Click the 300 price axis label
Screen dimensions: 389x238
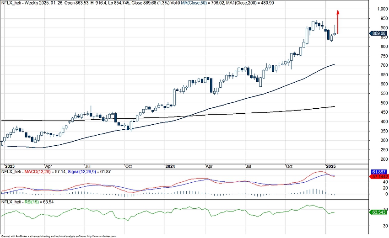384,140
